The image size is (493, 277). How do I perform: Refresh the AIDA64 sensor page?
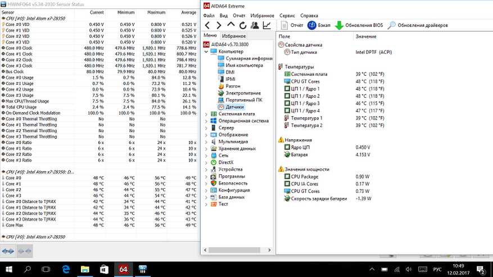coord(243,25)
